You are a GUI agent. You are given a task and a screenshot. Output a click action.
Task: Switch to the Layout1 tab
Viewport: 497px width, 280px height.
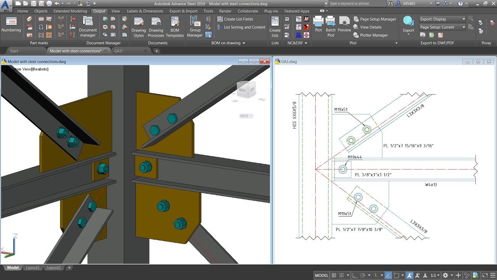pyautogui.click(x=33, y=268)
